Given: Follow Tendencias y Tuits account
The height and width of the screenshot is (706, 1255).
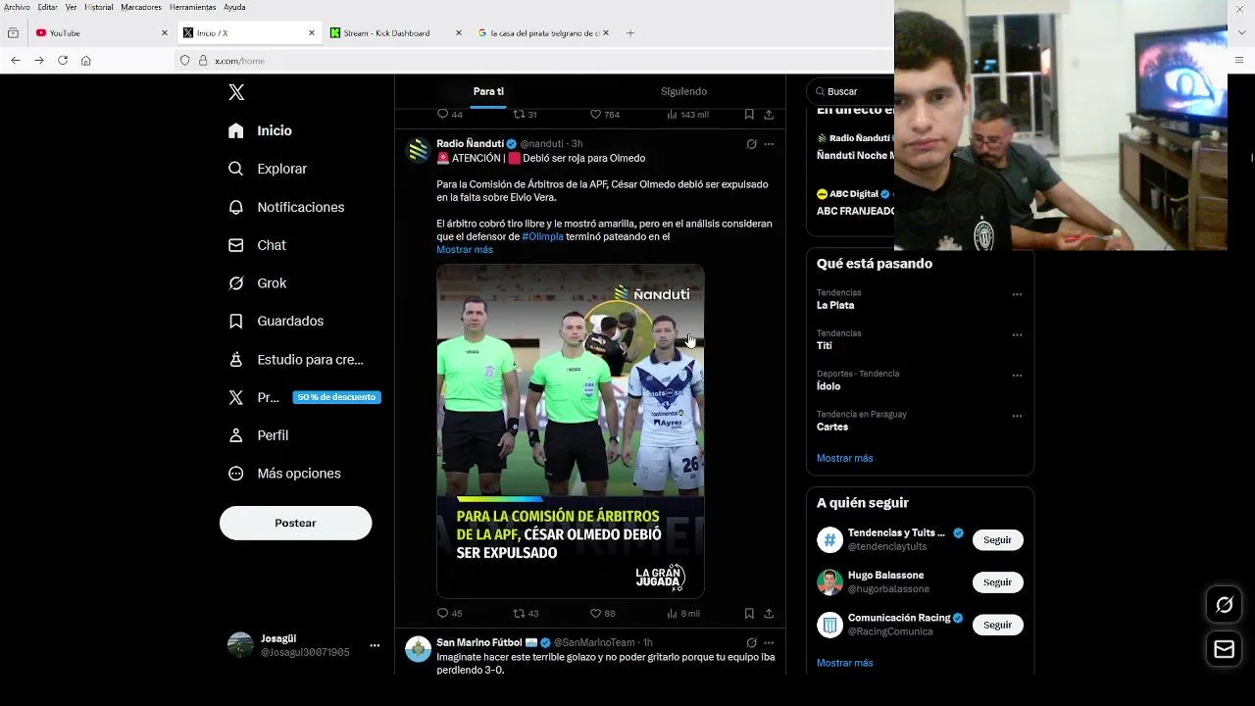Looking at the screenshot, I should (x=997, y=540).
